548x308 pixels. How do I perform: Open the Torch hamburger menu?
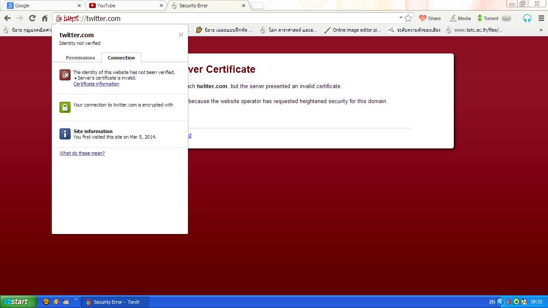click(x=541, y=18)
